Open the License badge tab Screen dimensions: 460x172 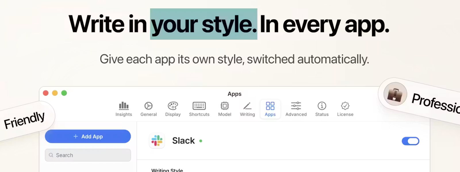[x=345, y=109]
